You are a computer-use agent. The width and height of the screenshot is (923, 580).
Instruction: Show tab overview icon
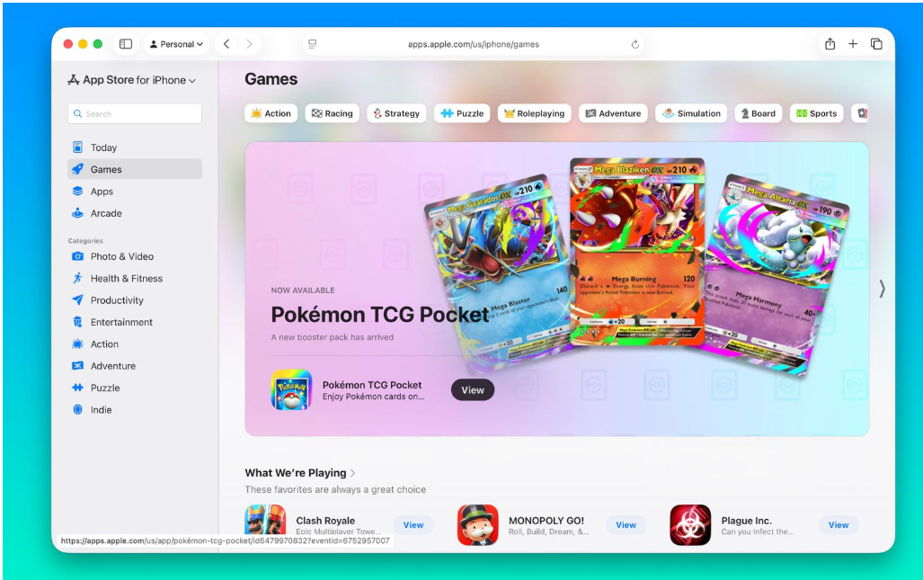point(876,44)
